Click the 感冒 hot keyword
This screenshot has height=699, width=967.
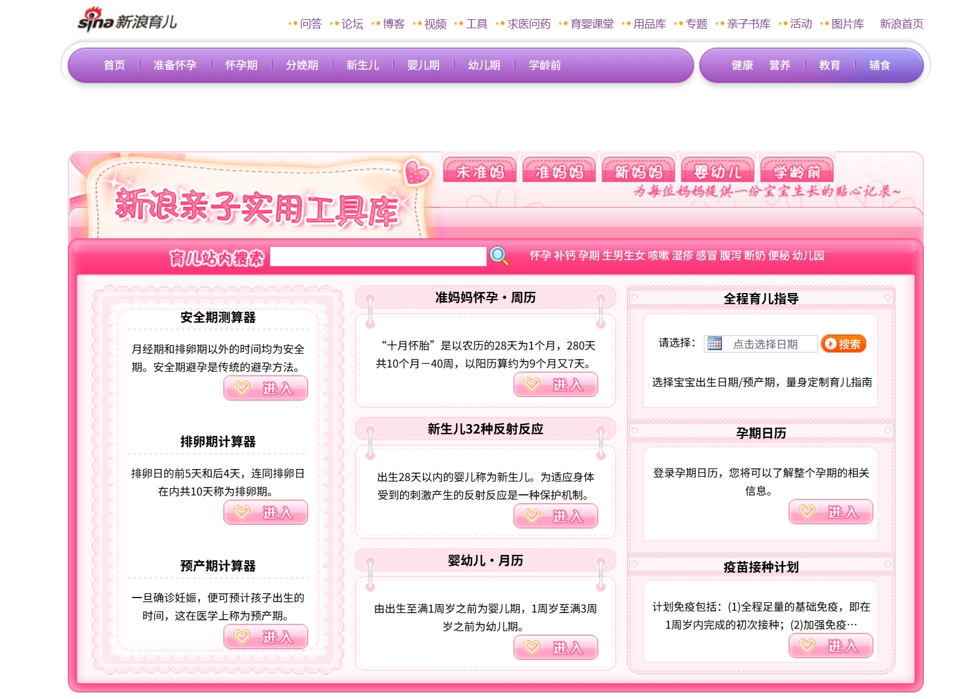click(706, 256)
